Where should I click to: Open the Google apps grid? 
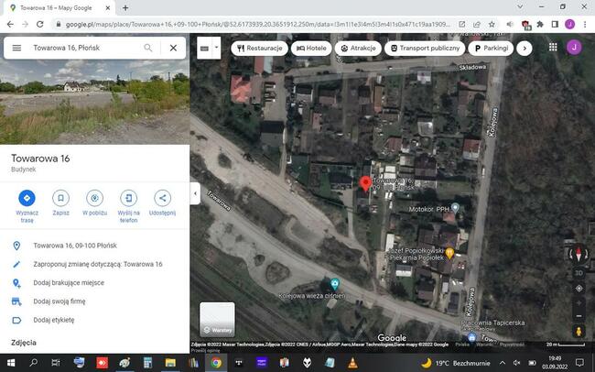pyautogui.click(x=553, y=47)
